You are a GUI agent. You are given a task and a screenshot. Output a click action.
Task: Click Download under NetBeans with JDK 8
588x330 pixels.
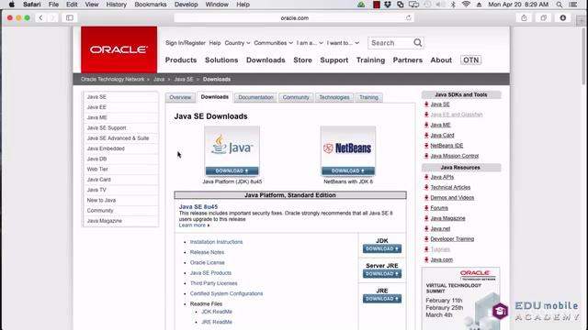point(348,170)
